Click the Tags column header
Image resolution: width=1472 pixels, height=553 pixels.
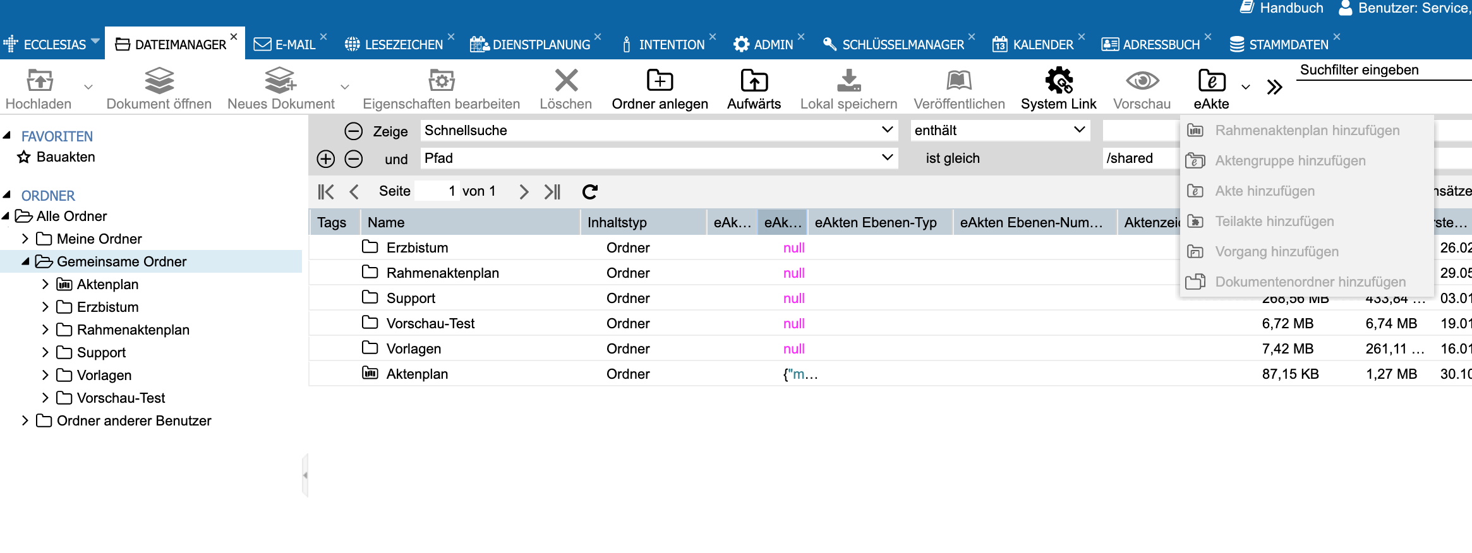coord(334,222)
